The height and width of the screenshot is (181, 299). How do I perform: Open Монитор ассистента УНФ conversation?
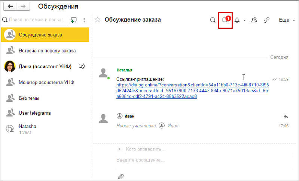click(x=45, y=82)
